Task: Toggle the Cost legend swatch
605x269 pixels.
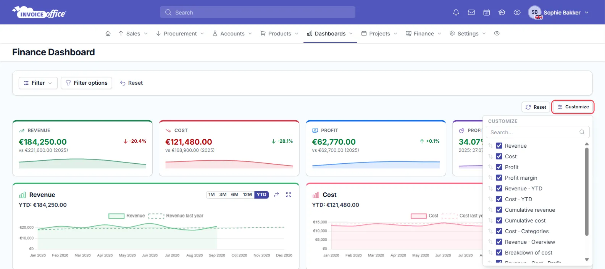Action: point(419,216)
